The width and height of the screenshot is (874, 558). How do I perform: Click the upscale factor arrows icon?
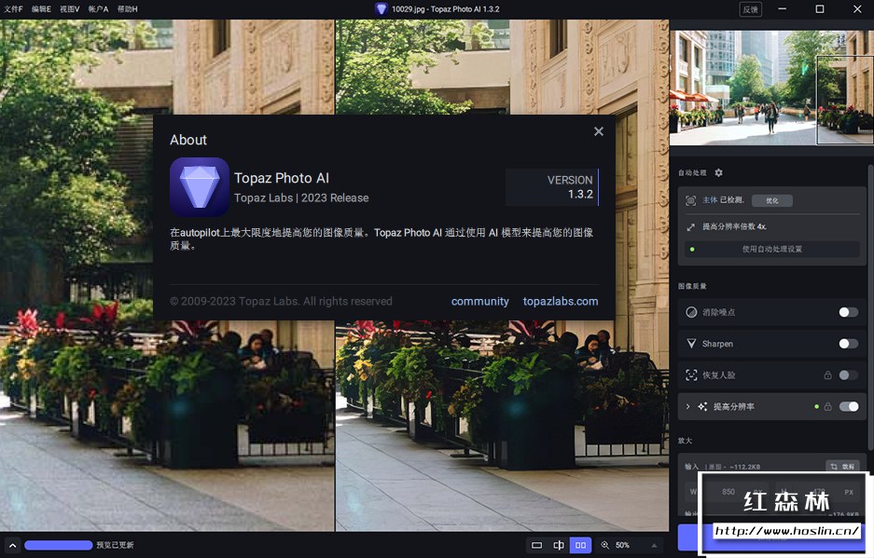pyautogui.click(x=690, y=226)
